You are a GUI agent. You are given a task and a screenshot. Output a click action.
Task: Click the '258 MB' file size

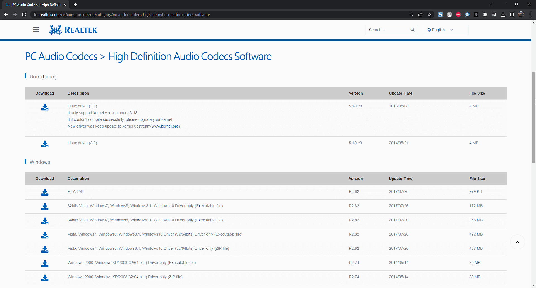[476, 220]
